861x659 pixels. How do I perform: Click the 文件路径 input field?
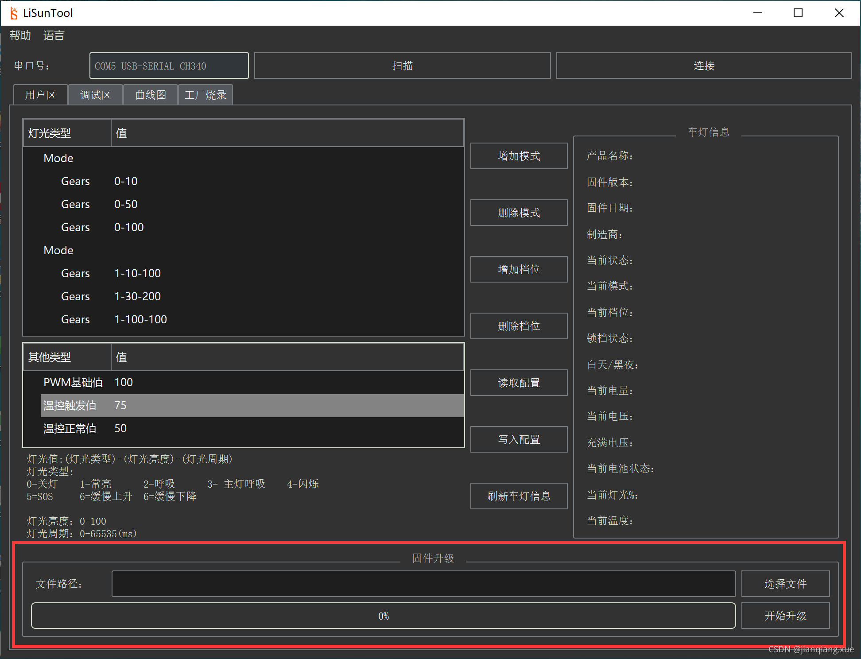click(423, 584)
